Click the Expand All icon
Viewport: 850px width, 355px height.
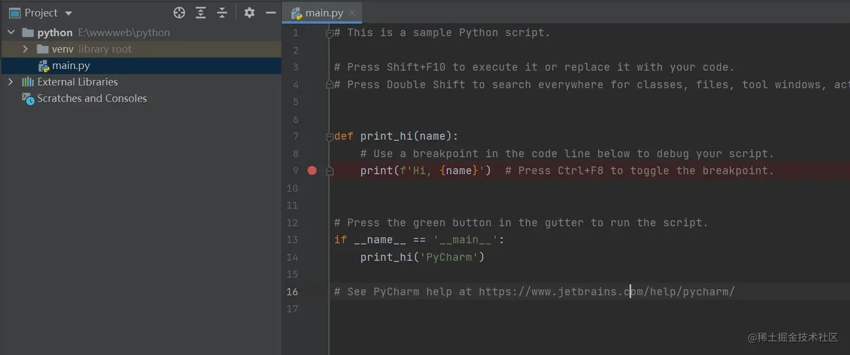pos(200,12)
